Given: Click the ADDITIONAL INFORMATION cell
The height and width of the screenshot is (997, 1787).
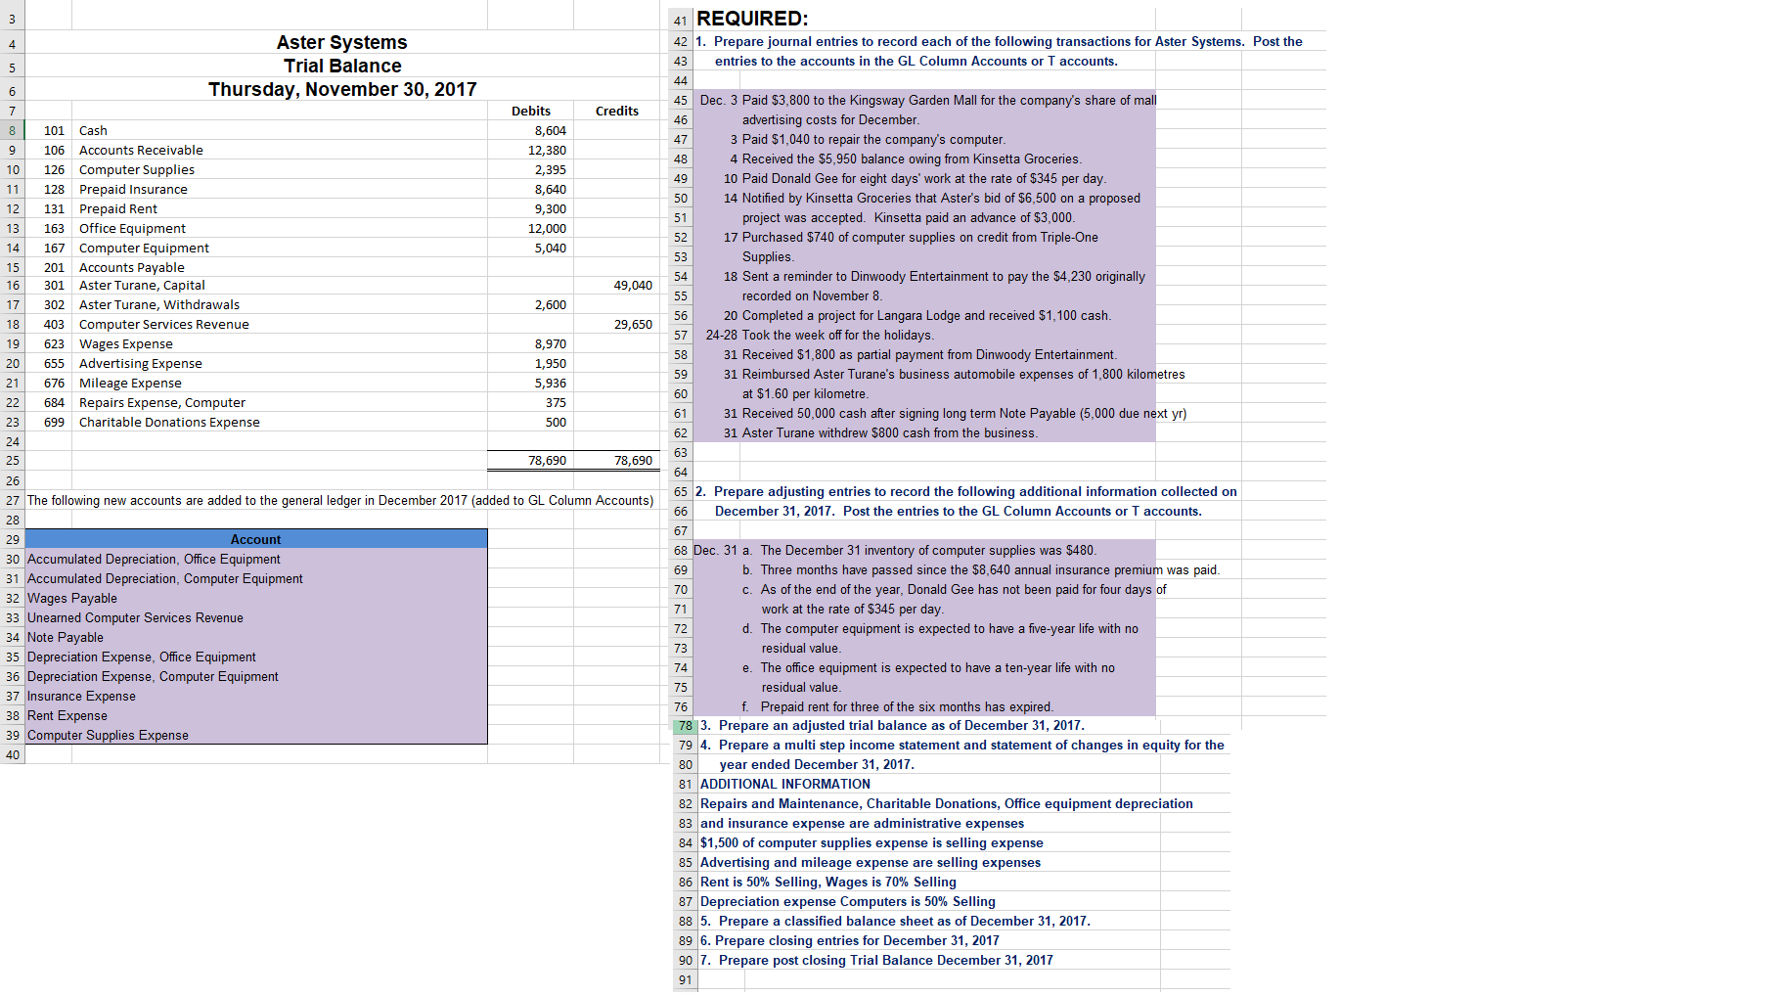Looking at the screenshot, I should tap(784, 784).
